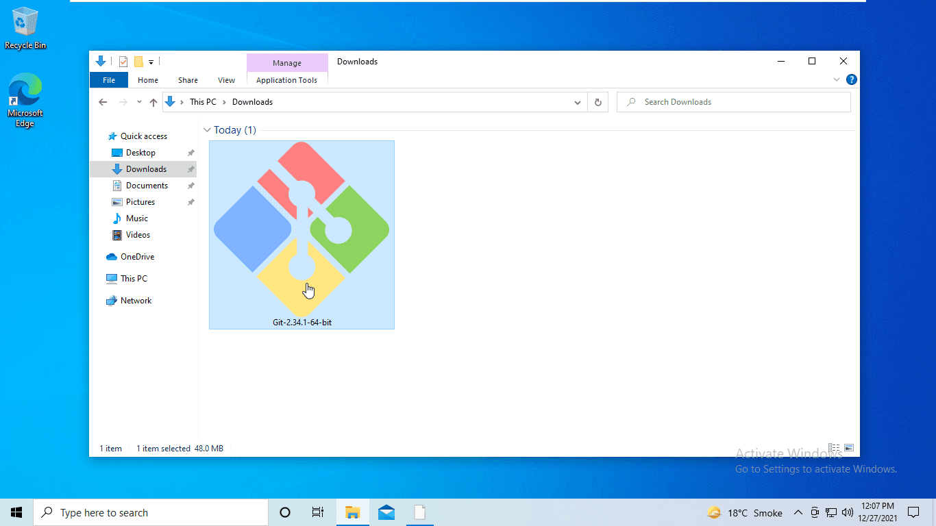Open the address bar history dropdown
936x526 pixels.
pos(578,102)
